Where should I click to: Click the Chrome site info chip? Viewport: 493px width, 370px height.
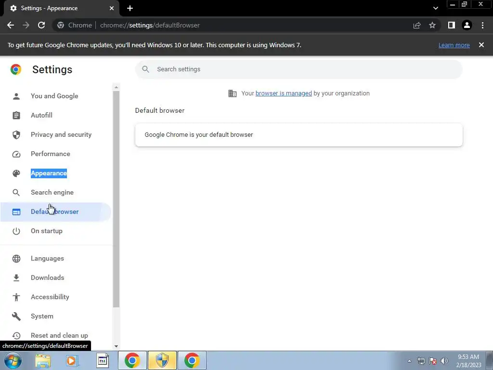click(75, 25)
